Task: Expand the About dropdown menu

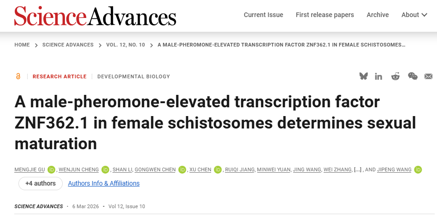Action: [x=413, y=15]
